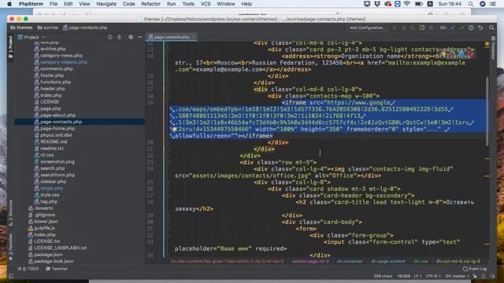Screen dimensions: 504x283
Task: Collapse the code fold at line 25
Action: [x=168, y=182]
